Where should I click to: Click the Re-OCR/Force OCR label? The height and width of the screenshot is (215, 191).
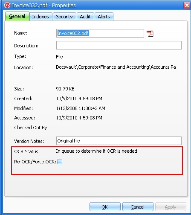click(x=35, y=162)
